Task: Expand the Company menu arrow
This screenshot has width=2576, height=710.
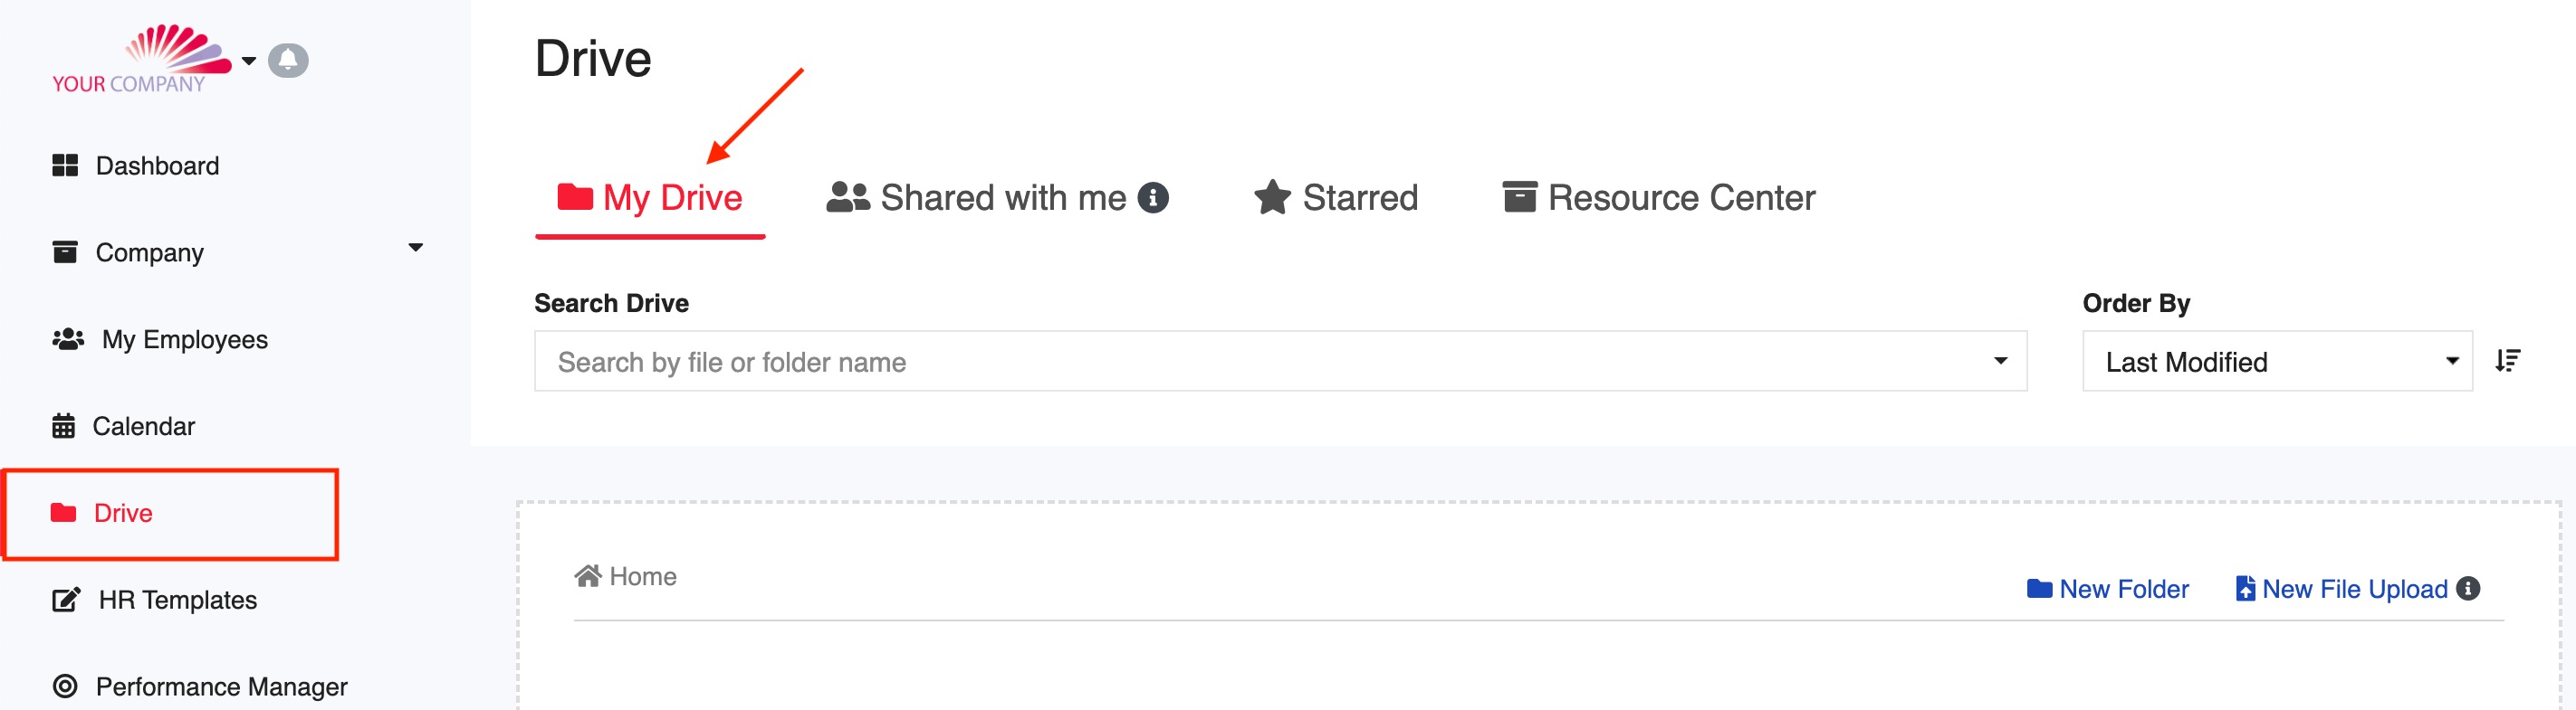Action: click(x=416, y=248)
